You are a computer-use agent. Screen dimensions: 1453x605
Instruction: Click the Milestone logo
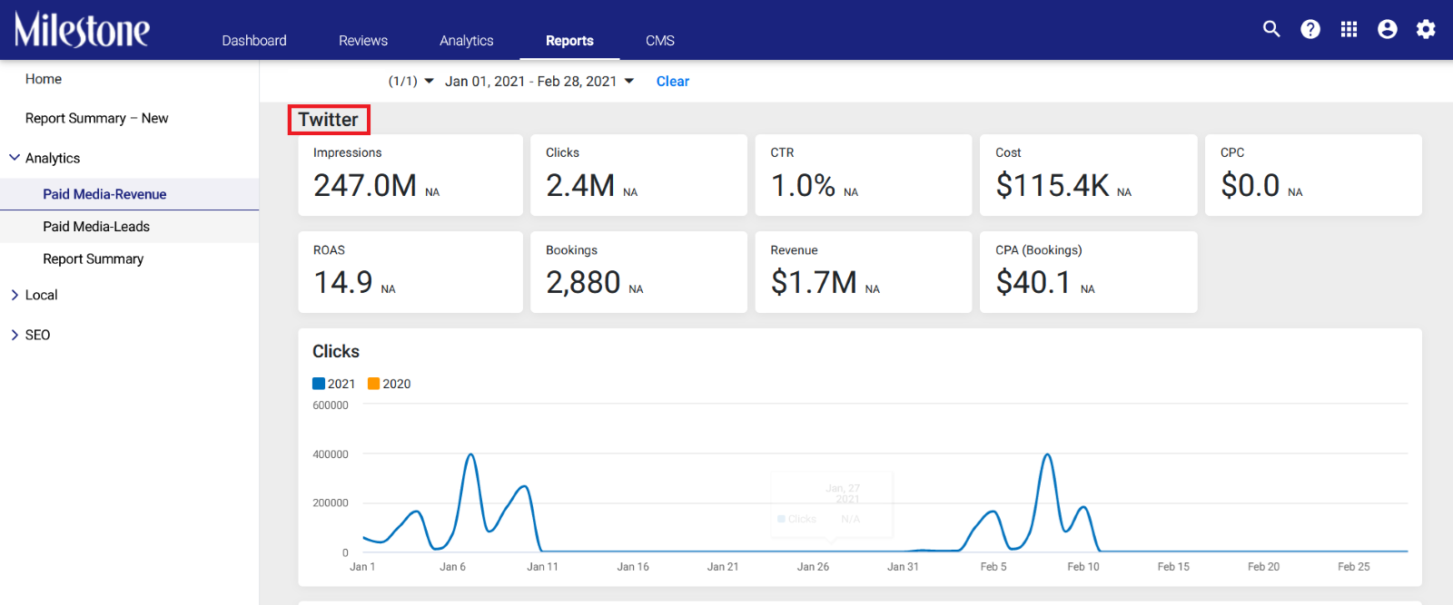(x=82, y=29)
